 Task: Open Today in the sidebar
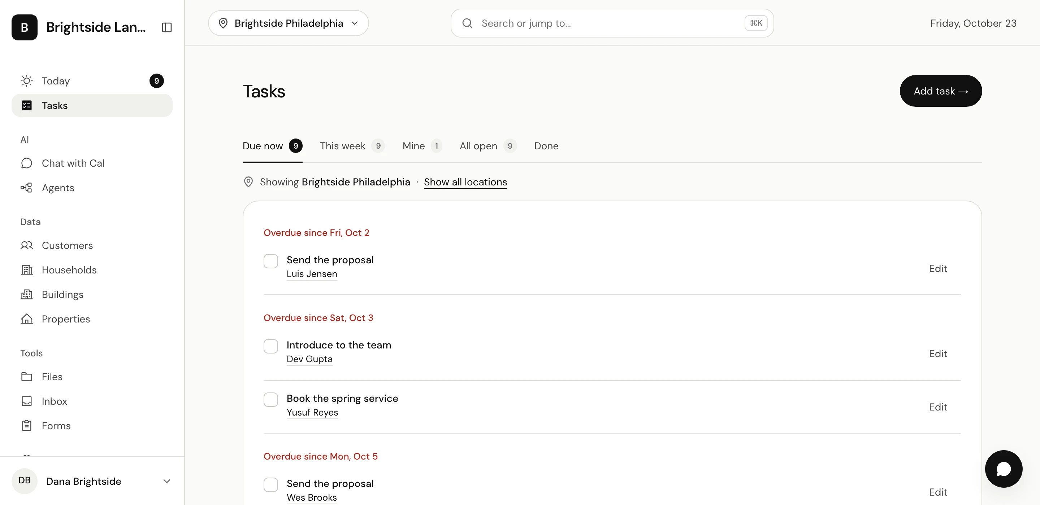92,81
